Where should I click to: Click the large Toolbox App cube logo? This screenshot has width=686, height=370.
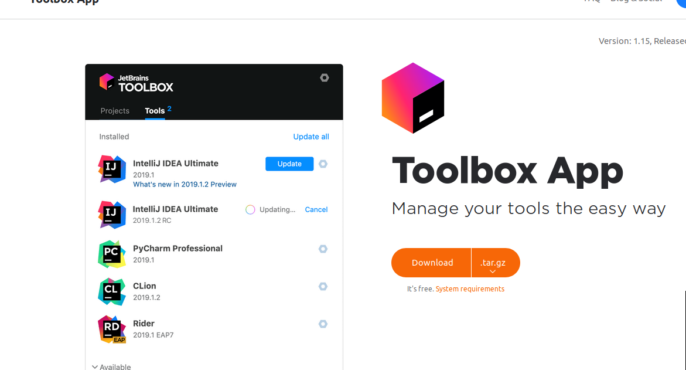click(413, 98)
